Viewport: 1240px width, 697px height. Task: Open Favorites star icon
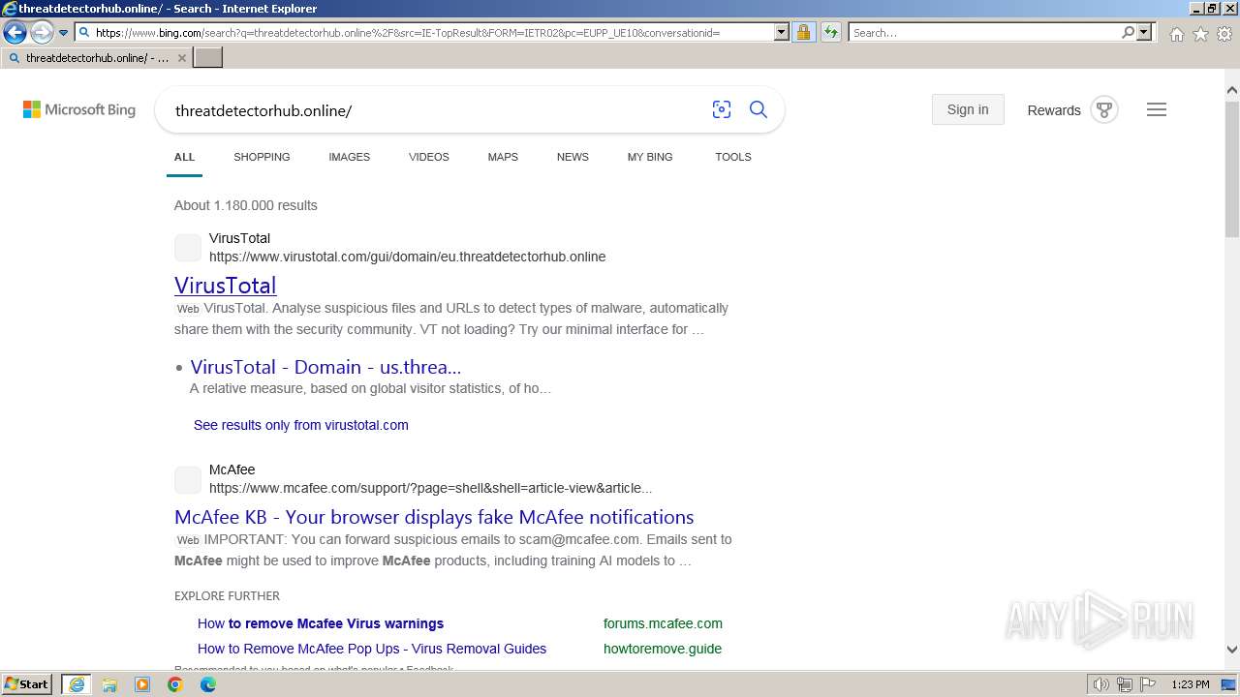pyautogui.click(x=1200, y=34)
